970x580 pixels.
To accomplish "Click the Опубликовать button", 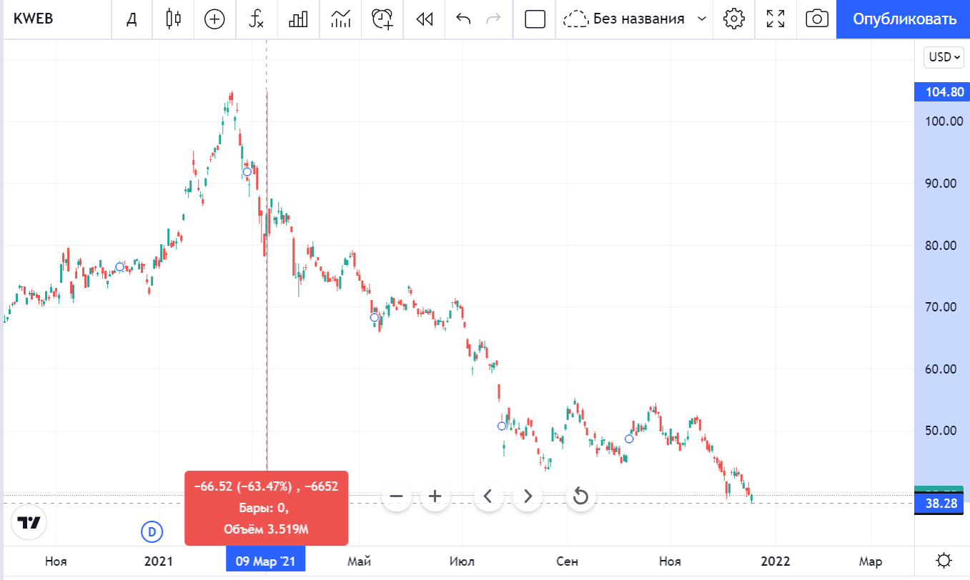I will coord(904,19).
